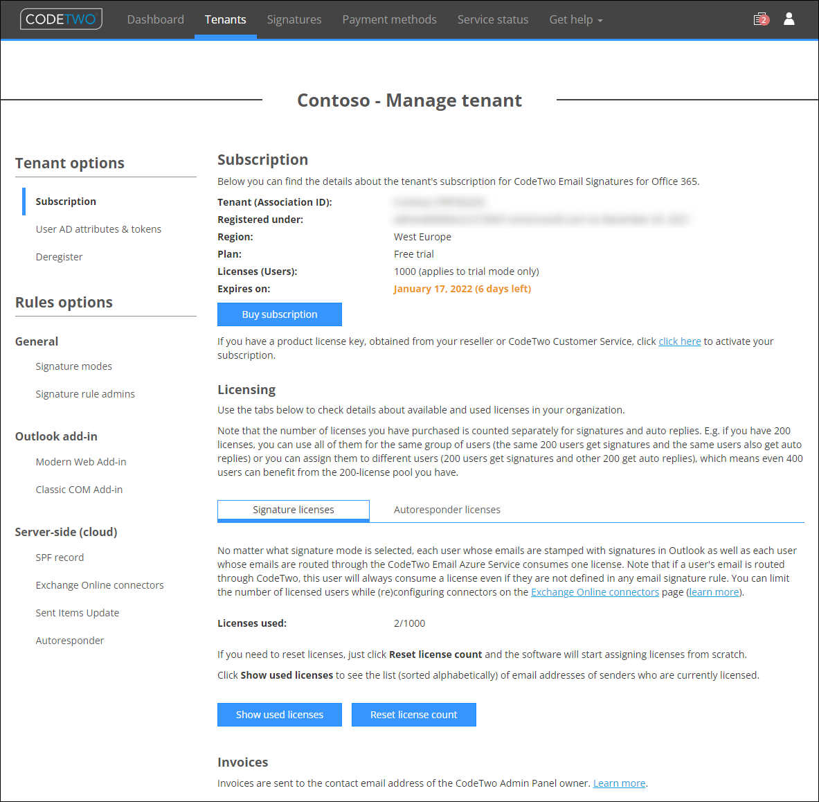Screen dimensions: 819x802
Task: Go to the Dashboard menu item
Action: coord(156,20)
